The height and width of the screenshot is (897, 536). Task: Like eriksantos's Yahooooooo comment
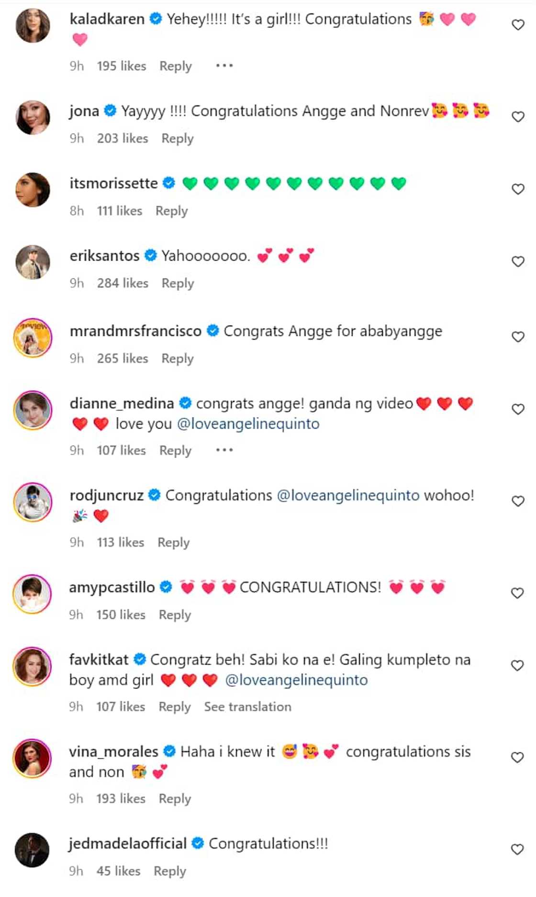click(x=518, y=261)
